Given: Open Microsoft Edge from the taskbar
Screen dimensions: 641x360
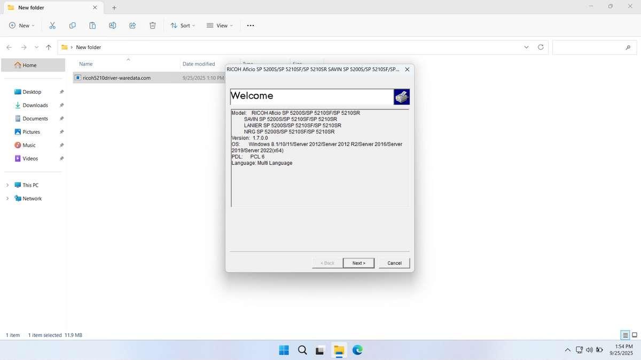Looking at the screenshot, I should tap(357, 350).
